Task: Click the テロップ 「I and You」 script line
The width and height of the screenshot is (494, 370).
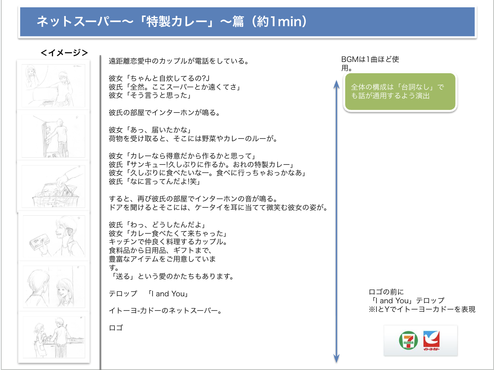Action: (x=148, y=294)
